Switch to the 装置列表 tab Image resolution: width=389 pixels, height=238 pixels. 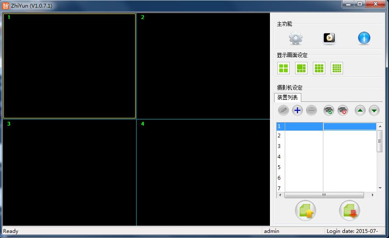tap(288, 98)
